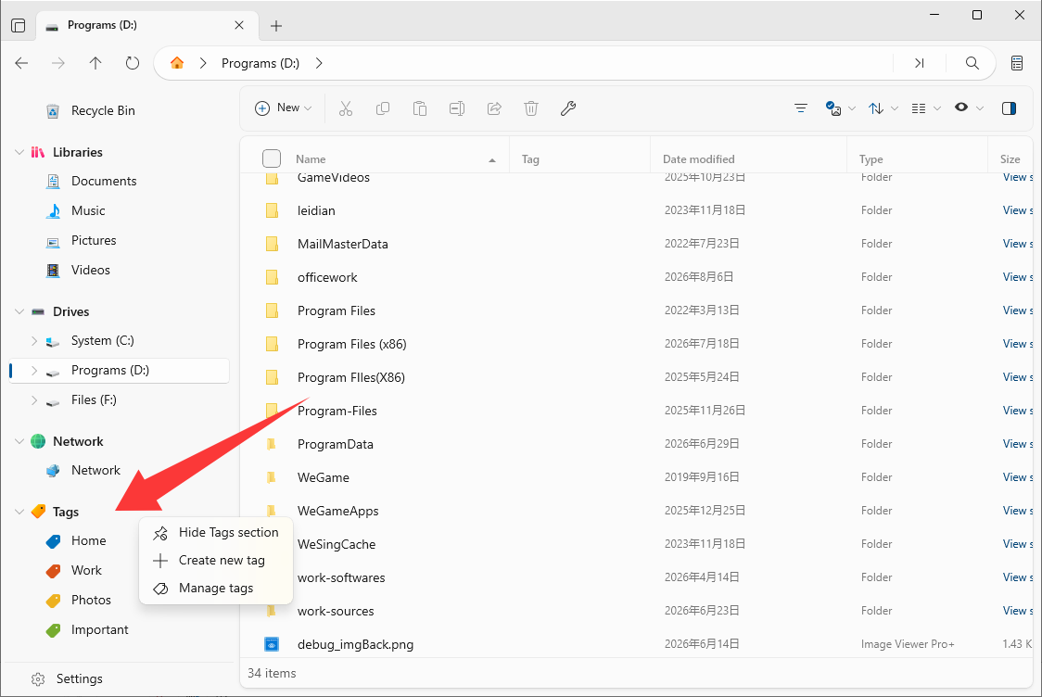This screenshot has height=697, width=1042.
Task: Expand the Programs (D:) drive node
Action: tap(34, 371)
